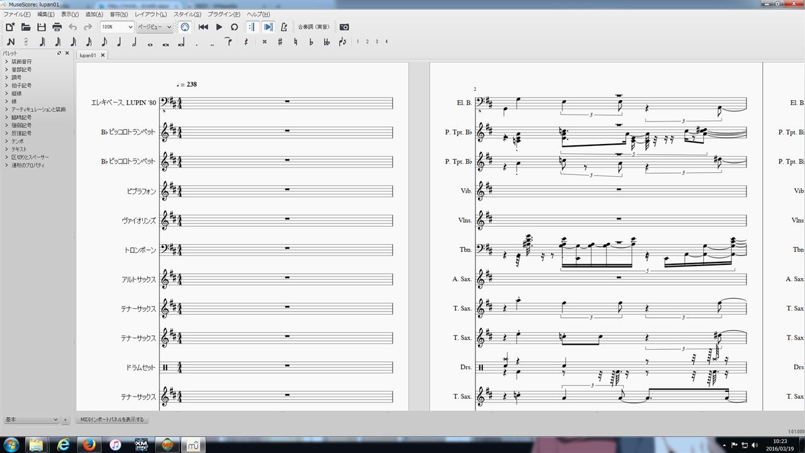Toggle MIDI input icon
Image resolution: width=805 pixels, height=453 pixels.
[x=185, y=27]
